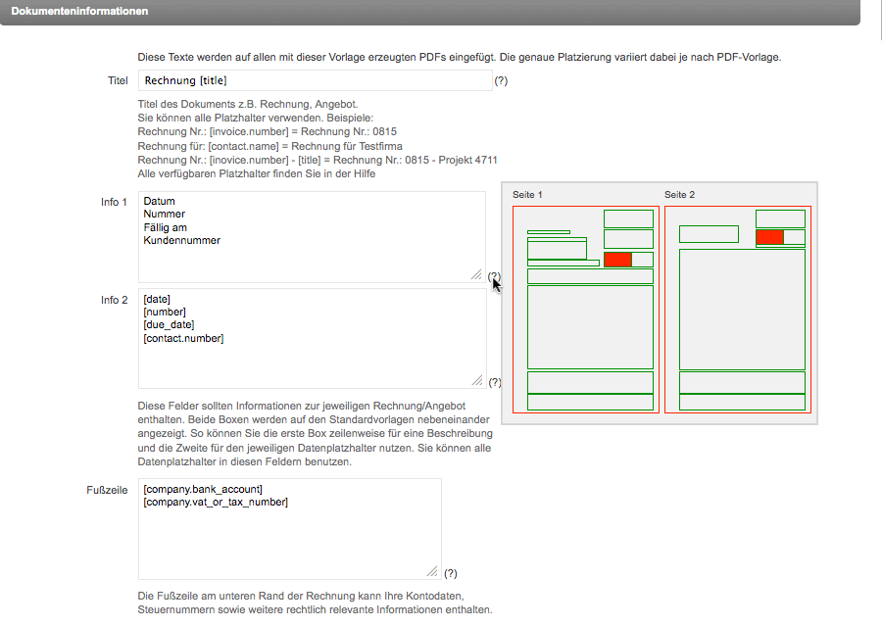Click the 'Kundennummer' line in Info 1
882x627 pixels.
click(x=181, y=240)
